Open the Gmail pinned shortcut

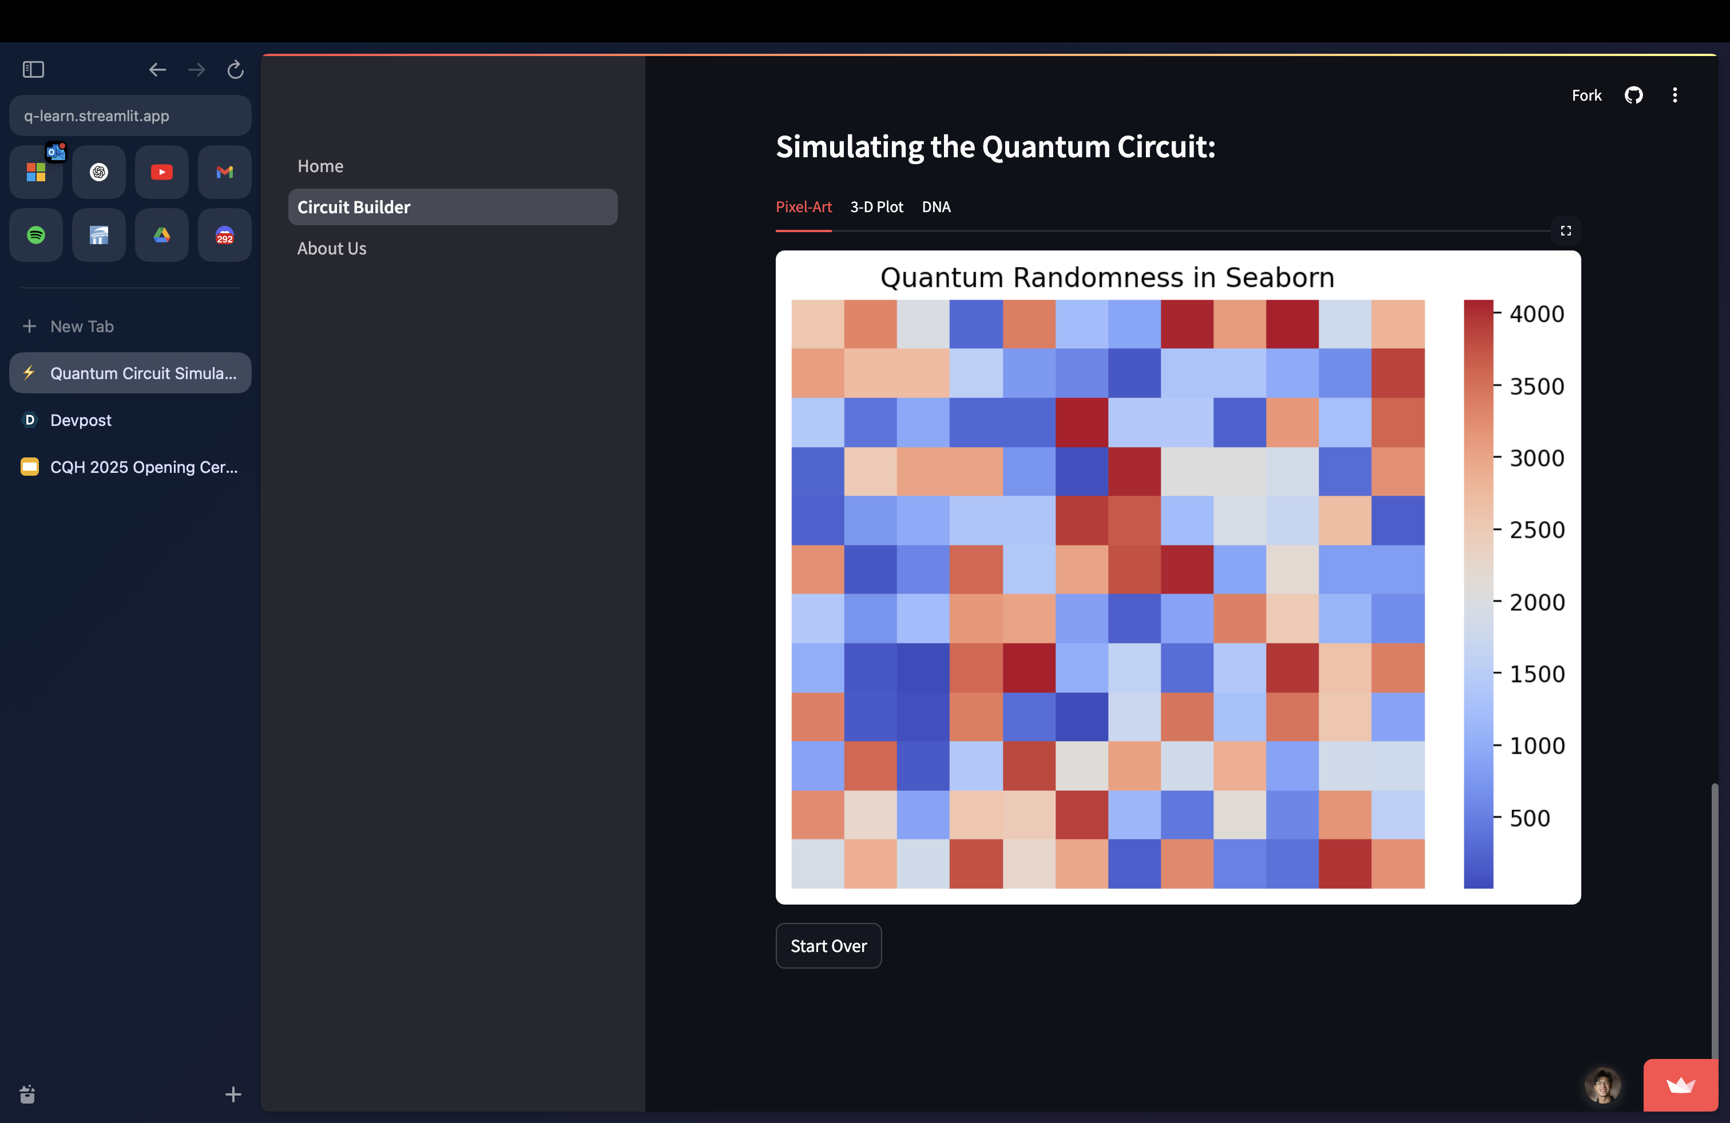coord(225,172)
